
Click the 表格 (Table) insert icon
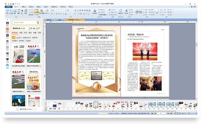point(18,11)
